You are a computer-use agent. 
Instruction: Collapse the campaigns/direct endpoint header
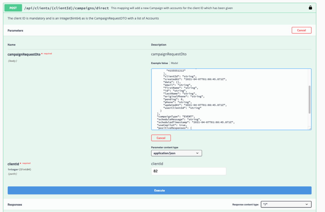click(181, 8)
